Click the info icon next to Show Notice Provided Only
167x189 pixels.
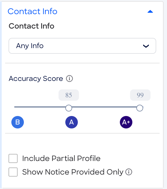[129, 172]
